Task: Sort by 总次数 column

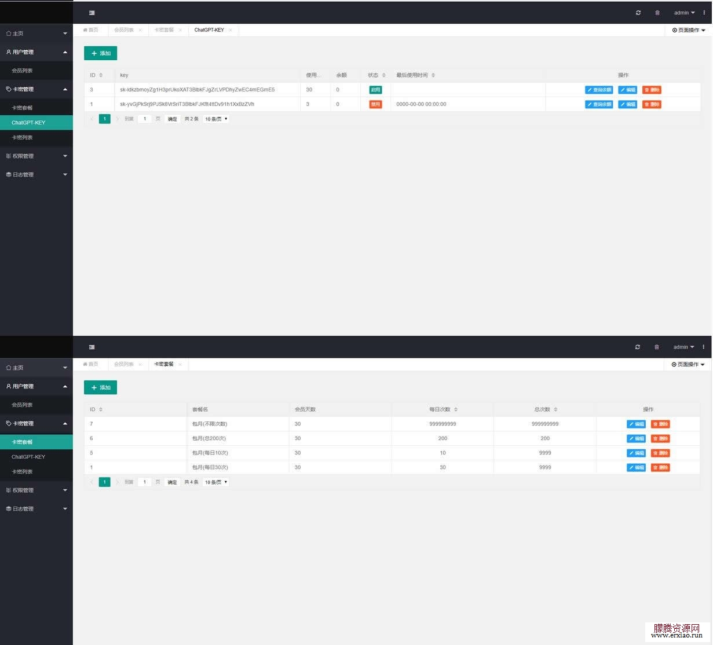Action: click(555, 409)
